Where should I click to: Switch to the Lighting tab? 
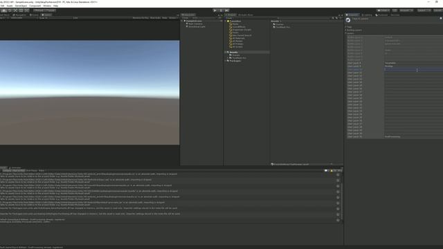[367, 15]
